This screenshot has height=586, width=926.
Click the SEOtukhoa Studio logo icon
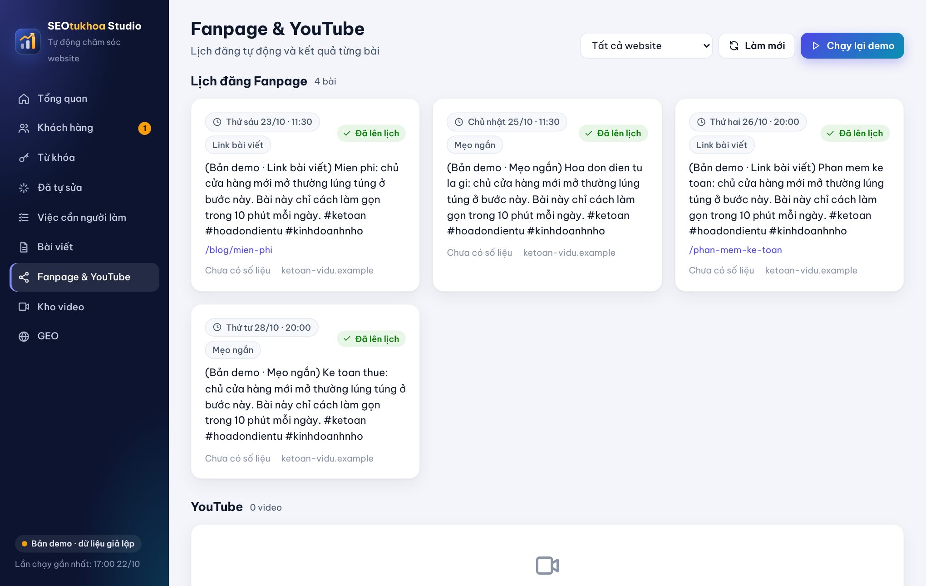point(28,41)
